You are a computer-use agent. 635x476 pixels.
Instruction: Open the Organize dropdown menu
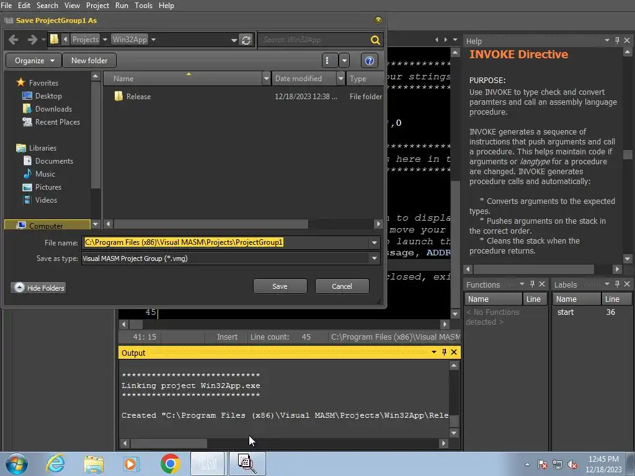click(x=33, y=61)
